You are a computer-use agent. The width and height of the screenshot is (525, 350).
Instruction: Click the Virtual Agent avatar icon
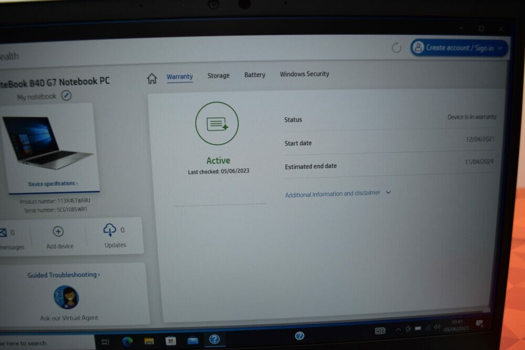66,297
